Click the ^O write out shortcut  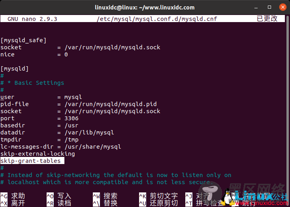click(59, 196)
